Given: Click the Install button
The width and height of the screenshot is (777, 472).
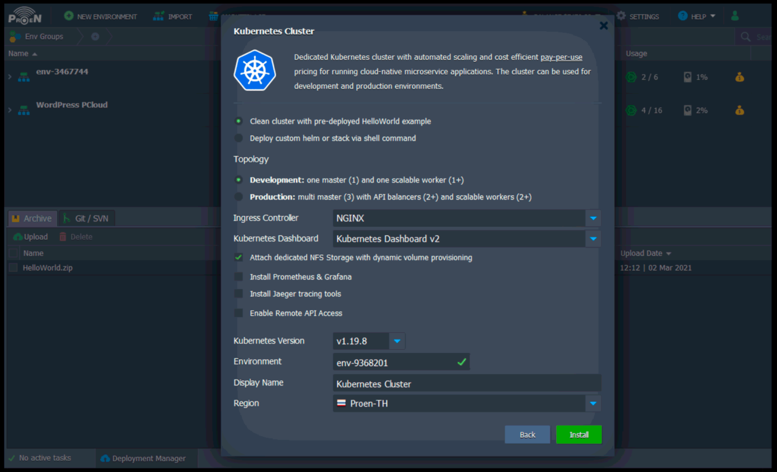Looking at the screenshot, I should tap(578, 435).
